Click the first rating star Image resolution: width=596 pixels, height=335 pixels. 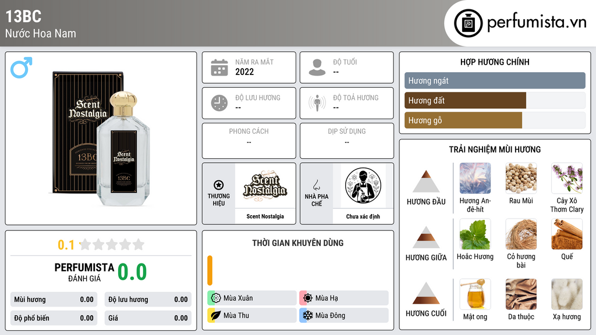click(86, 244)
